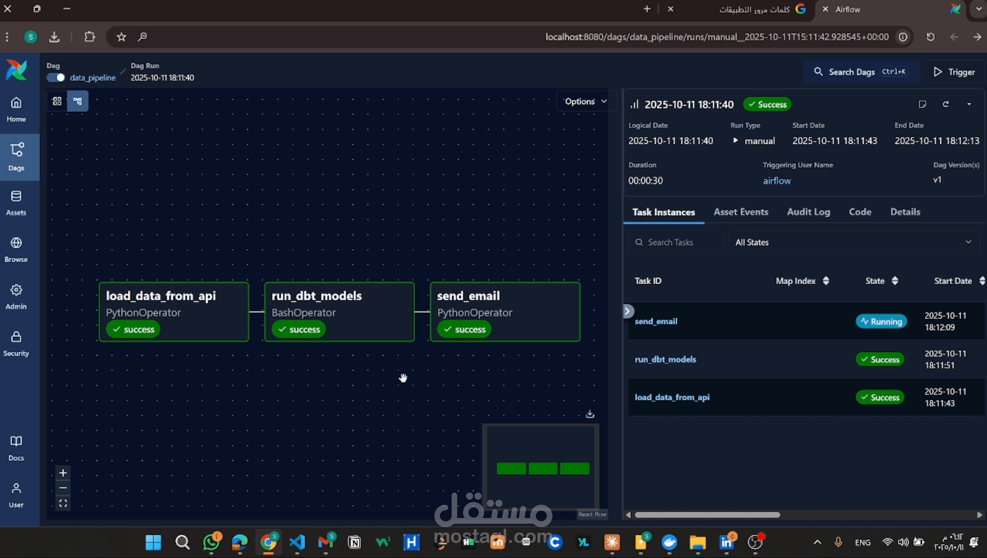This screenshot has height=558, width=987.
Task: Open a new browser tab
Action: (x=647, y=9)
